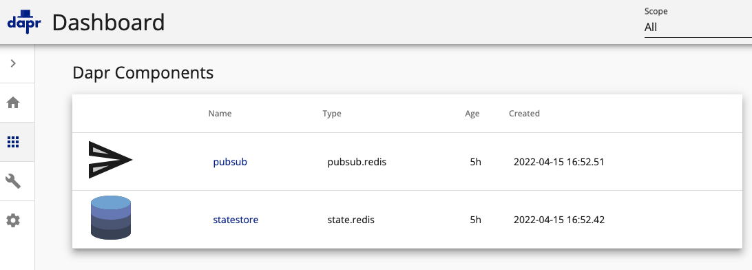The height and width of the screenshot is (270, 752).
Task: Click the Created column header
Action: [524, 114]
